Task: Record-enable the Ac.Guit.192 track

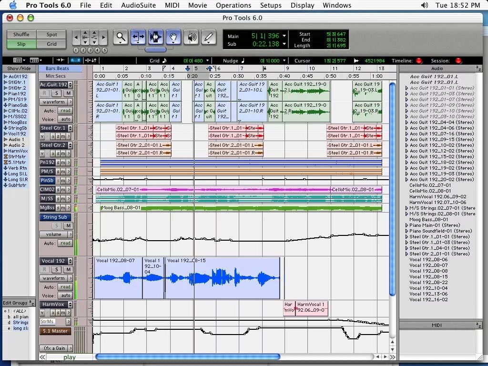Action: click(x=44, y=93)
